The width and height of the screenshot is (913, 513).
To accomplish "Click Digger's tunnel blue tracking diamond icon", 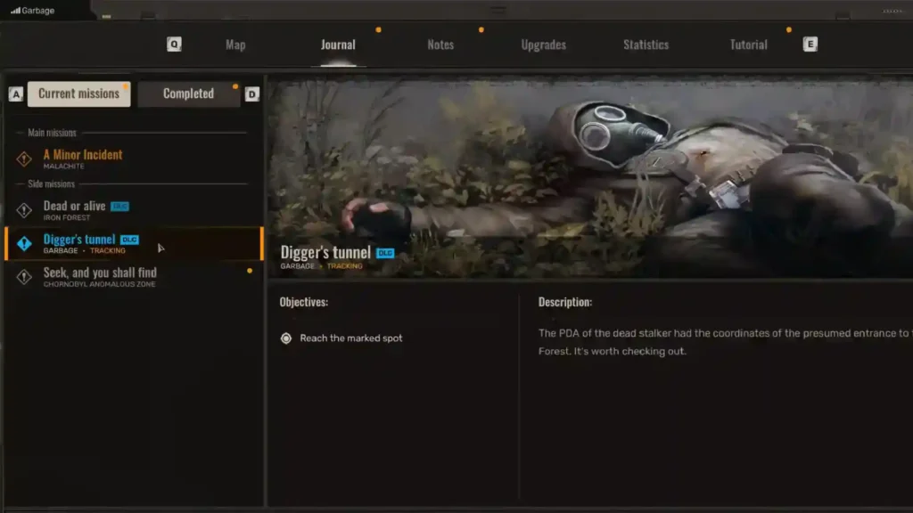I will tap(24, 243).
